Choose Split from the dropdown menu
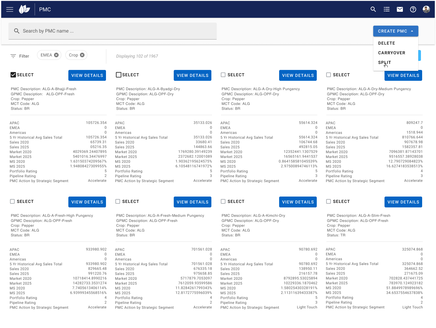 [x=385, y=62]
